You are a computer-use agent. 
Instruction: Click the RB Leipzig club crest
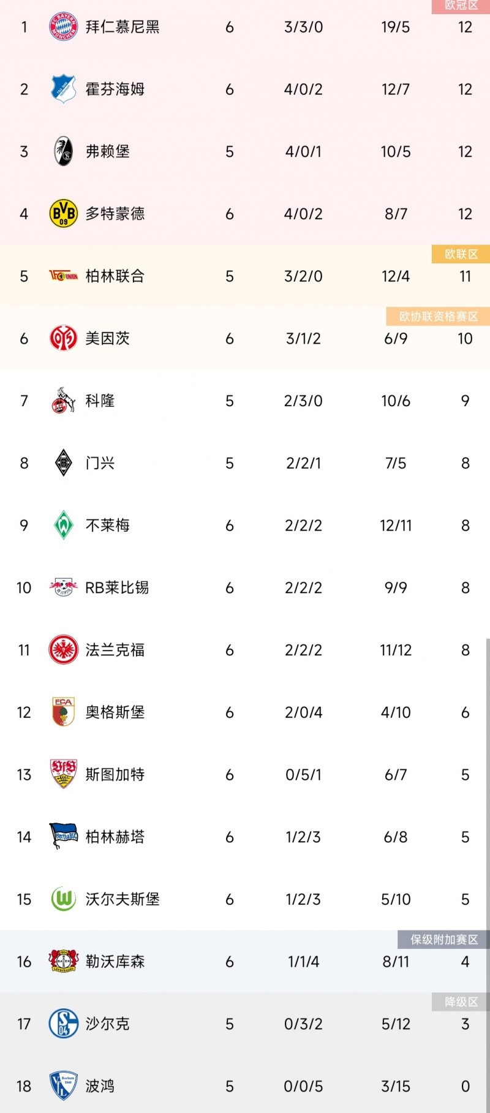click(x=63, y=586)
